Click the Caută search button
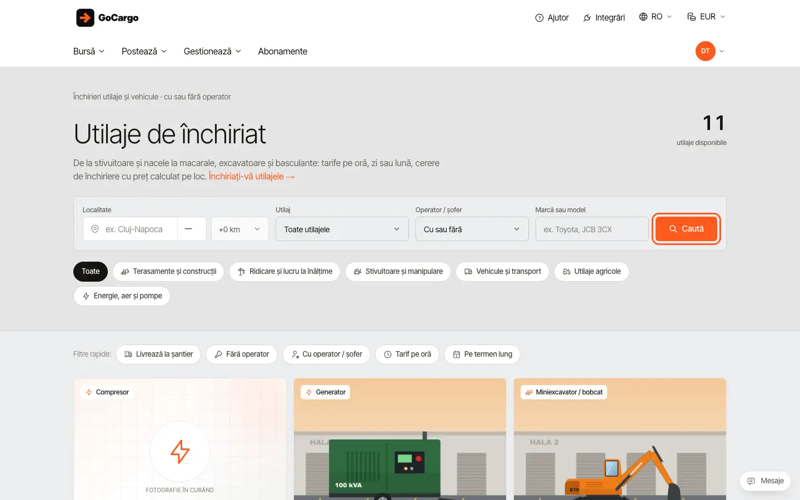This screenshot has height=500, width=800. (686, 229)
